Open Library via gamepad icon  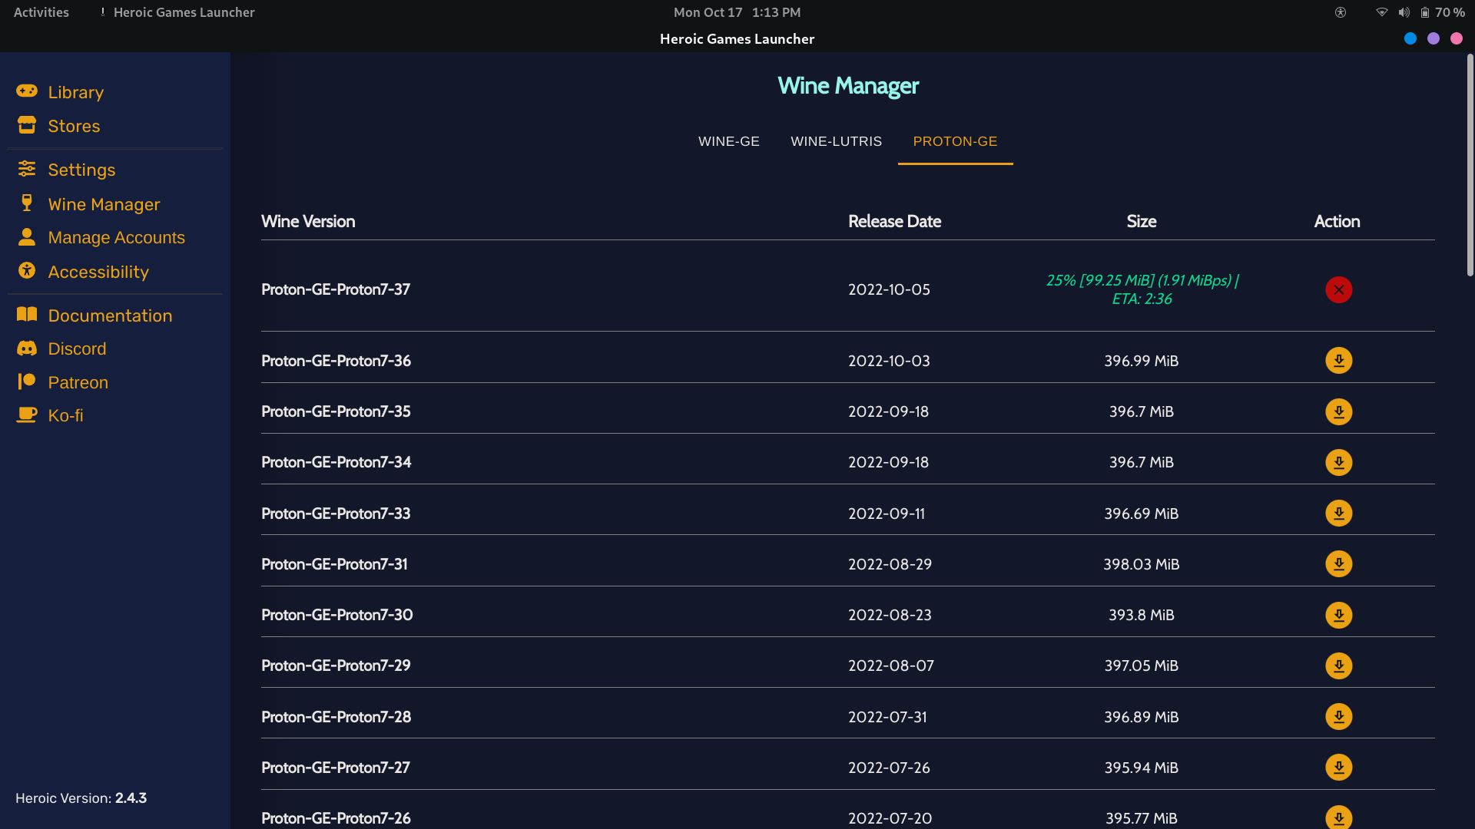pyautogui.click(x=27, y=91)
